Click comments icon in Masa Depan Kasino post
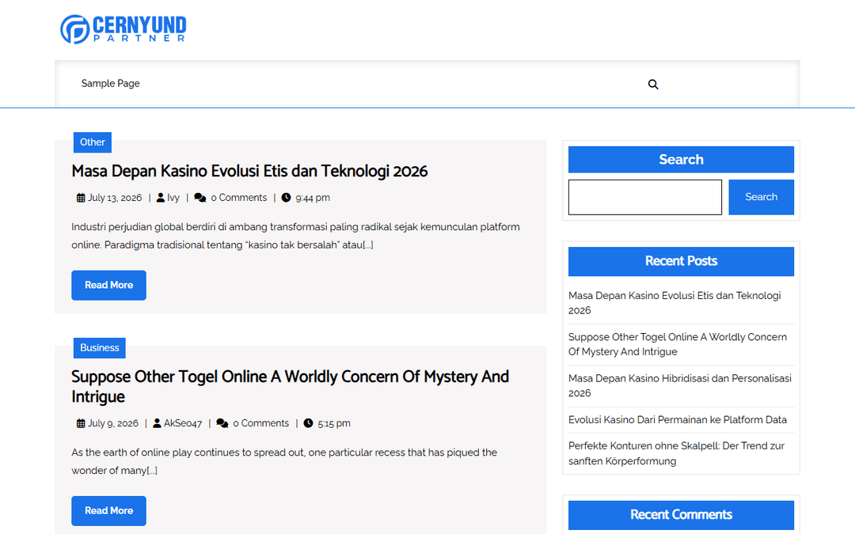Viewport: 855px width, 534px height. pos(200,198)
